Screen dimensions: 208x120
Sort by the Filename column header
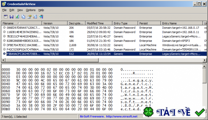point(22,23)
